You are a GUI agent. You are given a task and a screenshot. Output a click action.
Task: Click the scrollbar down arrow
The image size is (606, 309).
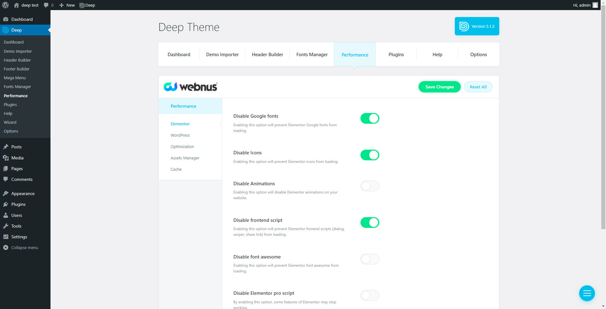pyautogui.click(x=603, y=306)
